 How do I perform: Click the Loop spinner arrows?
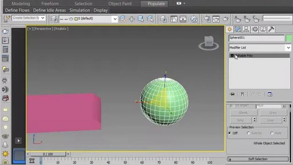(x=284, y=120)
